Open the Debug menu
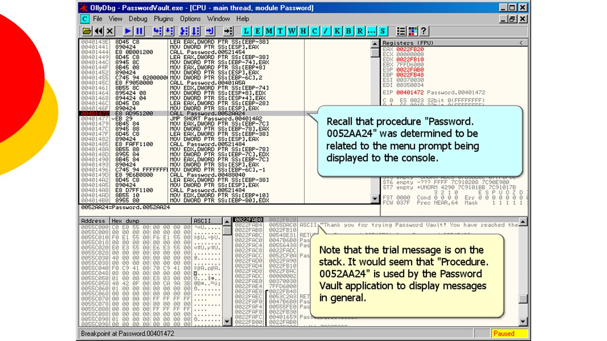The width and height of the screenshot is (607, 341). click(x=138, y=19)
